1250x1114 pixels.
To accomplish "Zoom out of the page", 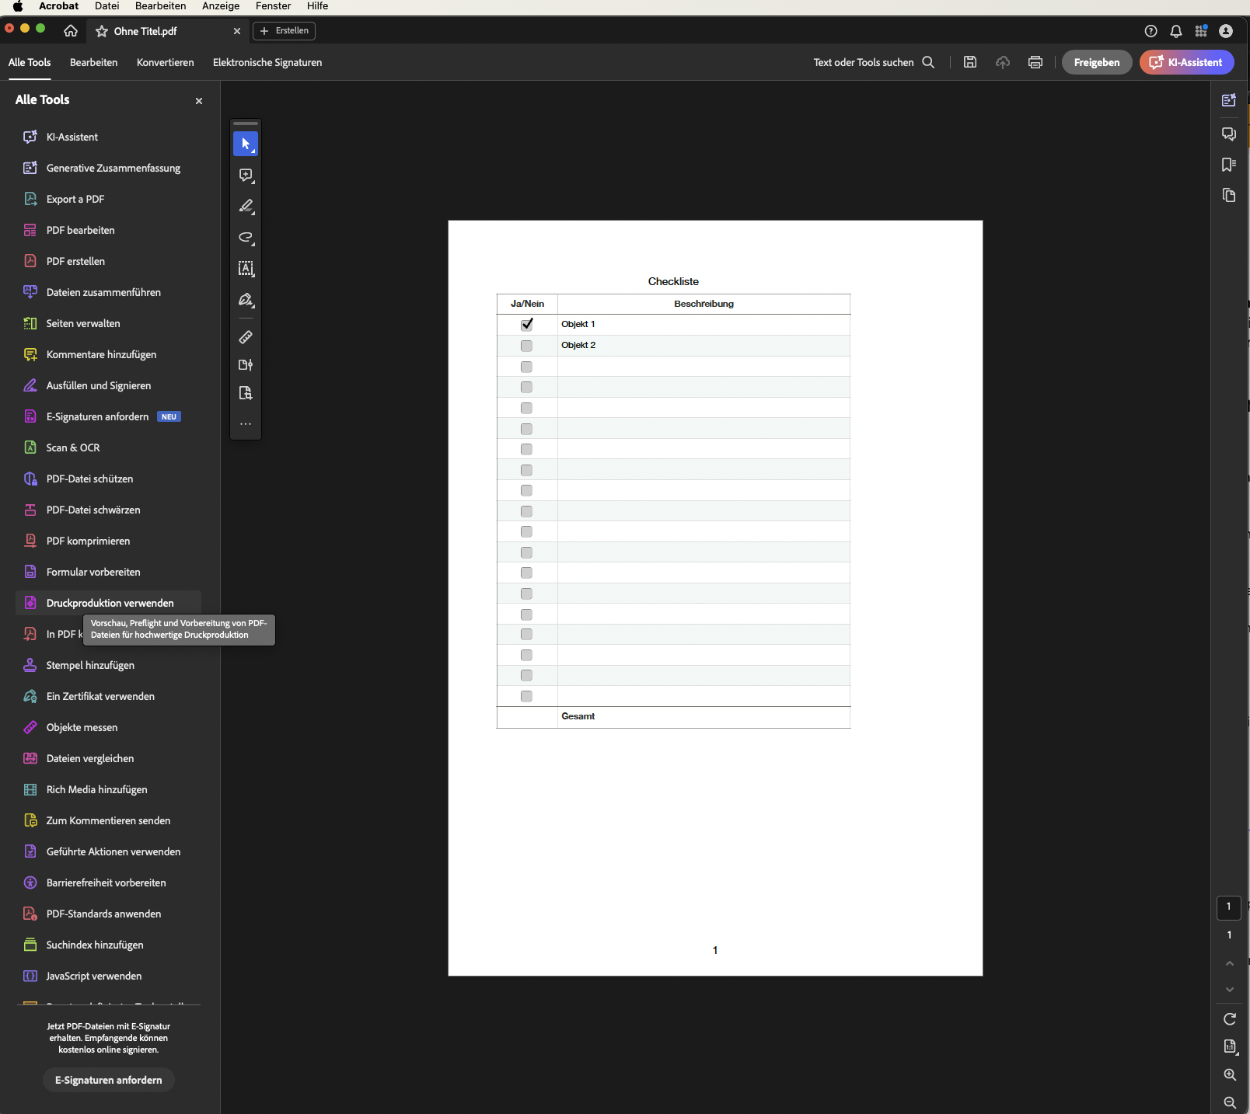I will click(1230, 1102).
